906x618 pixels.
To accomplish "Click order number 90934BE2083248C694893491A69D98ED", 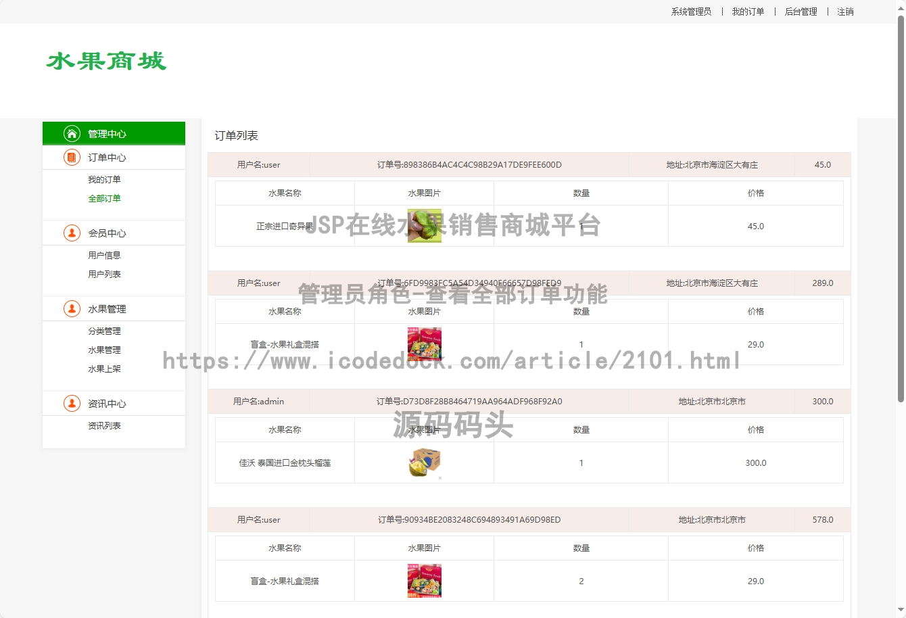I will click(x=469, y=519).
